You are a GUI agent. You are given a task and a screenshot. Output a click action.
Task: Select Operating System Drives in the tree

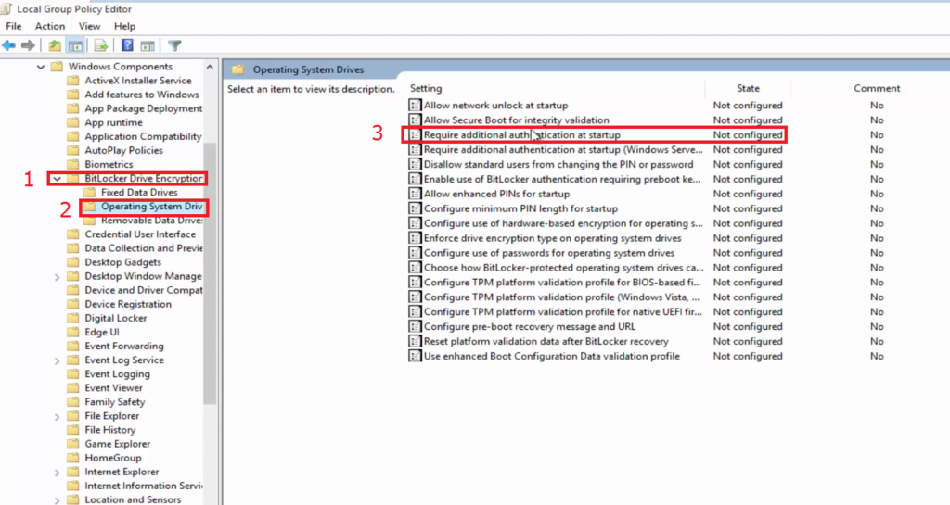click(x=151, y=207)
